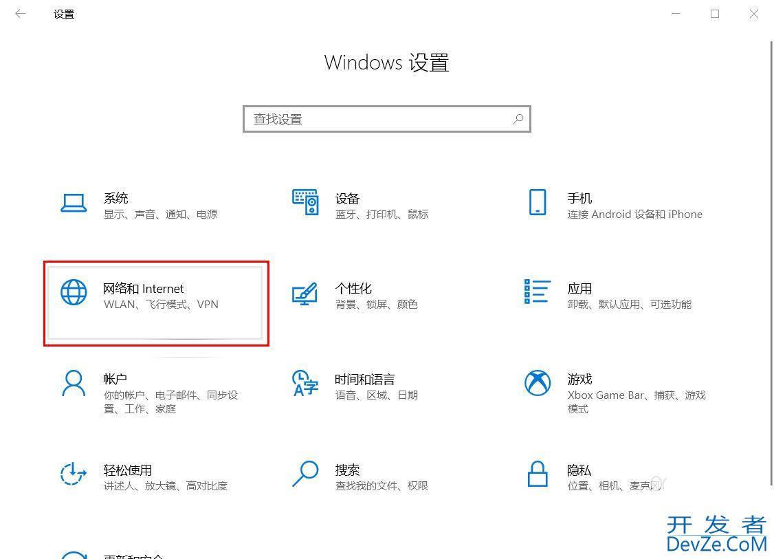This screenshot has width=774, height=559.
Task: Click the Devices keyboard-speaker icon
Action: click(x=306, y=202)
